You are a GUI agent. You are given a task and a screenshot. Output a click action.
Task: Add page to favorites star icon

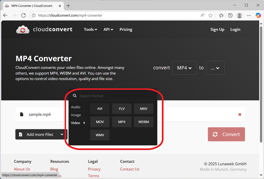click(211, 15)
